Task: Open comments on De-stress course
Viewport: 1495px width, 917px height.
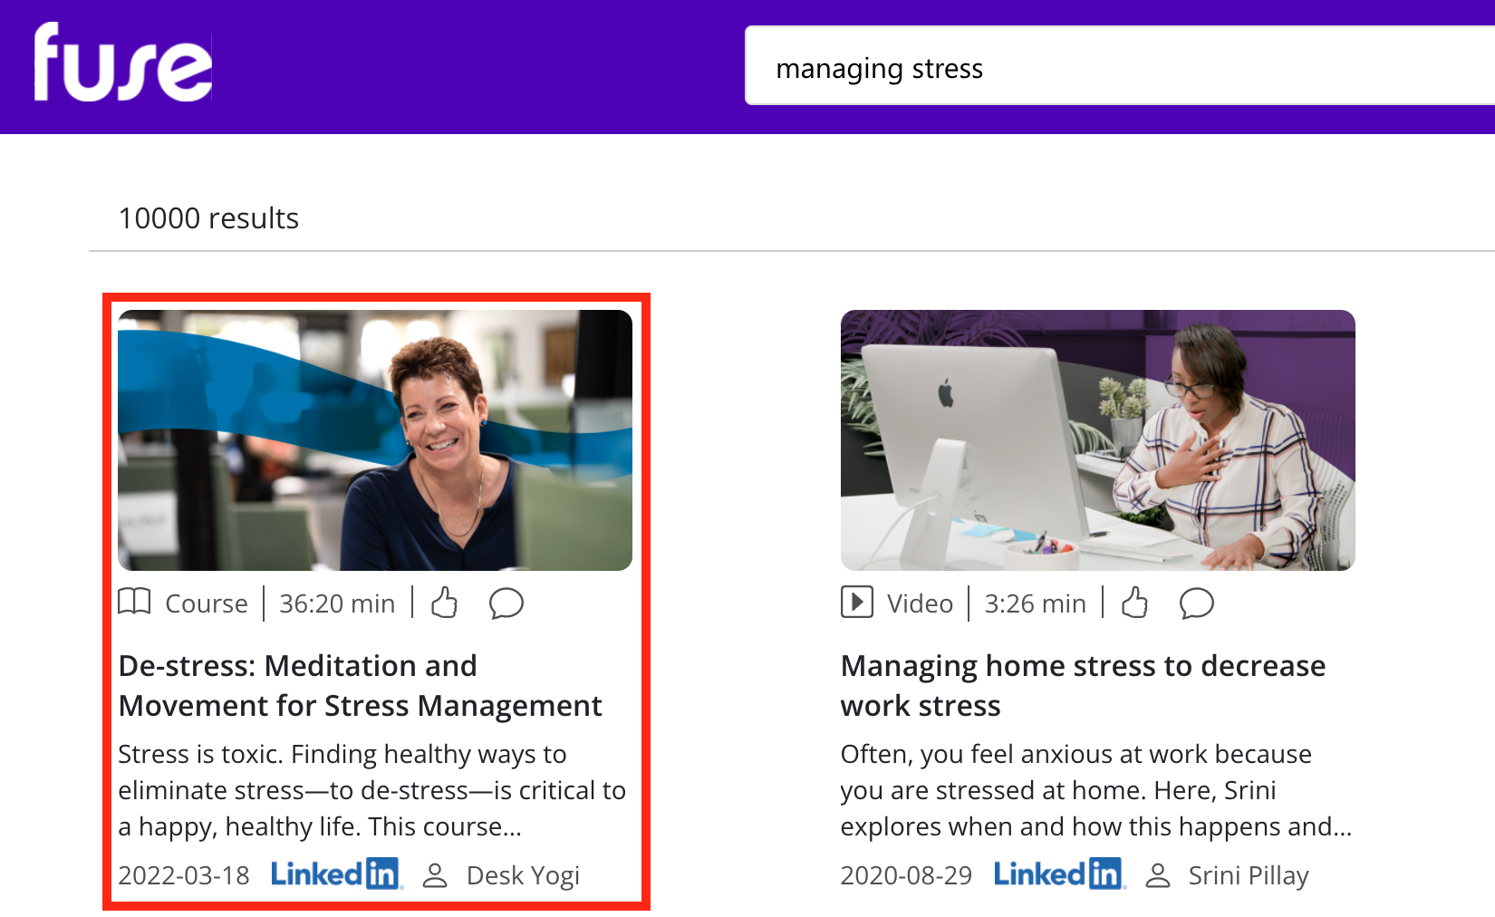Action: (506, 603)
